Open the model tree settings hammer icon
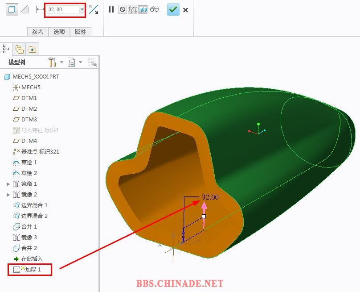The height and width of the screenshot is (292, 360). pos(52,62)
